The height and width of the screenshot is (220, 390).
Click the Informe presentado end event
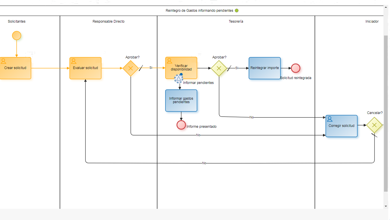tap(181, 125)
